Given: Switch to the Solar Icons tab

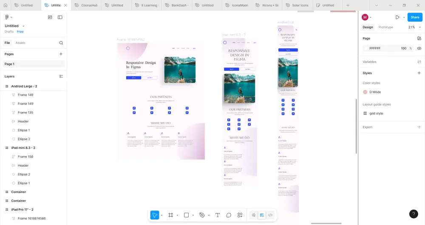Looking at the screenshot, I should pyautogui.click(x=297, y=5).
